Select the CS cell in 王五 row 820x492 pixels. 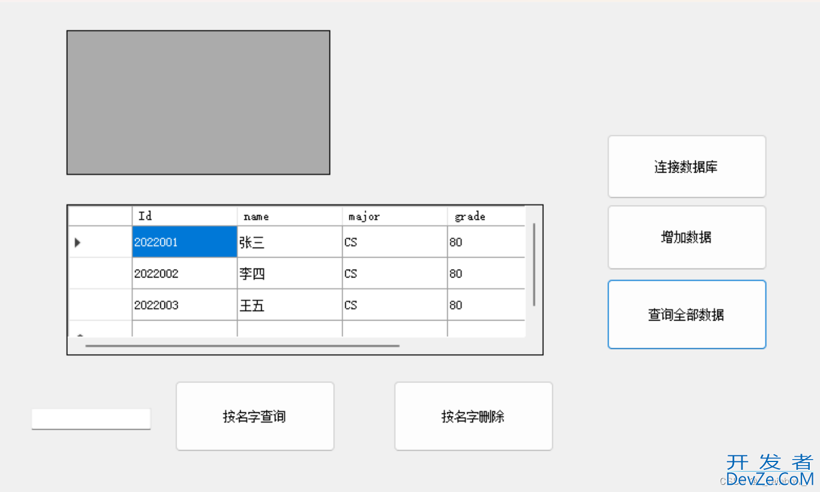pyautogui.click(x=395, y=305)
